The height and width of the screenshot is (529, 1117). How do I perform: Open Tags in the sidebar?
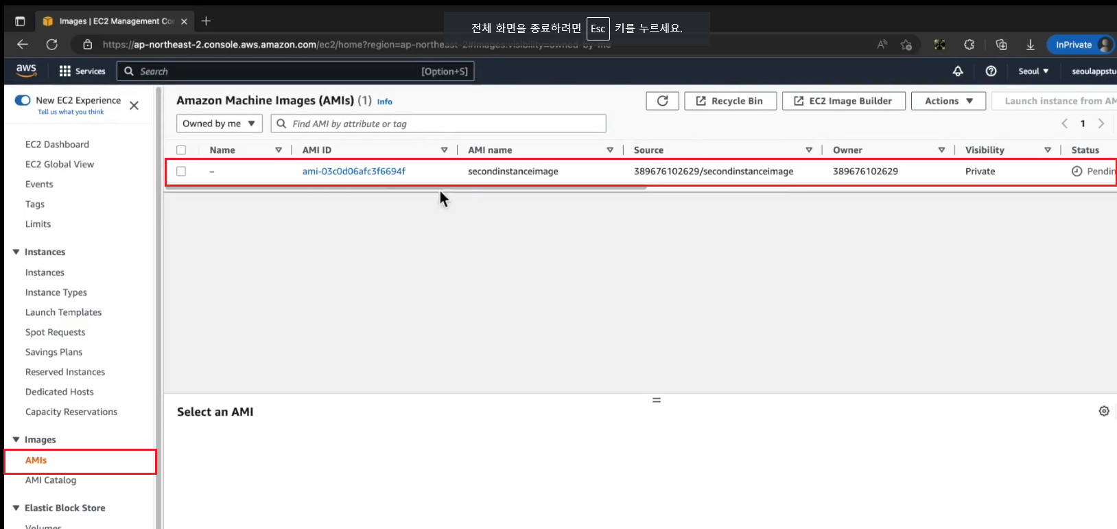click(35, 204)
